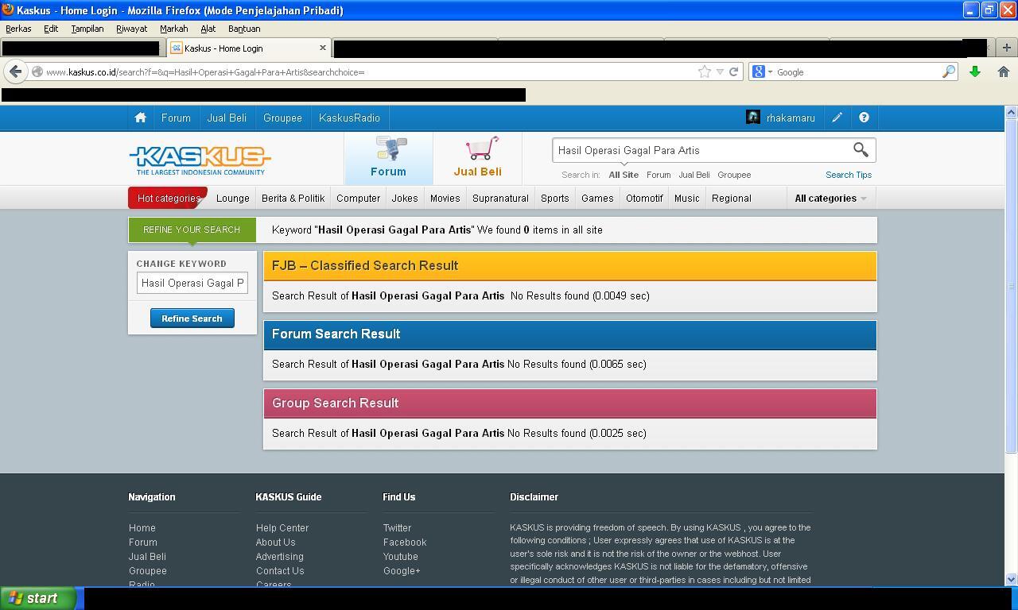1018x610 pixels.
Task: Reload the page with refresh icon
Action: click(x=734, y=71)
